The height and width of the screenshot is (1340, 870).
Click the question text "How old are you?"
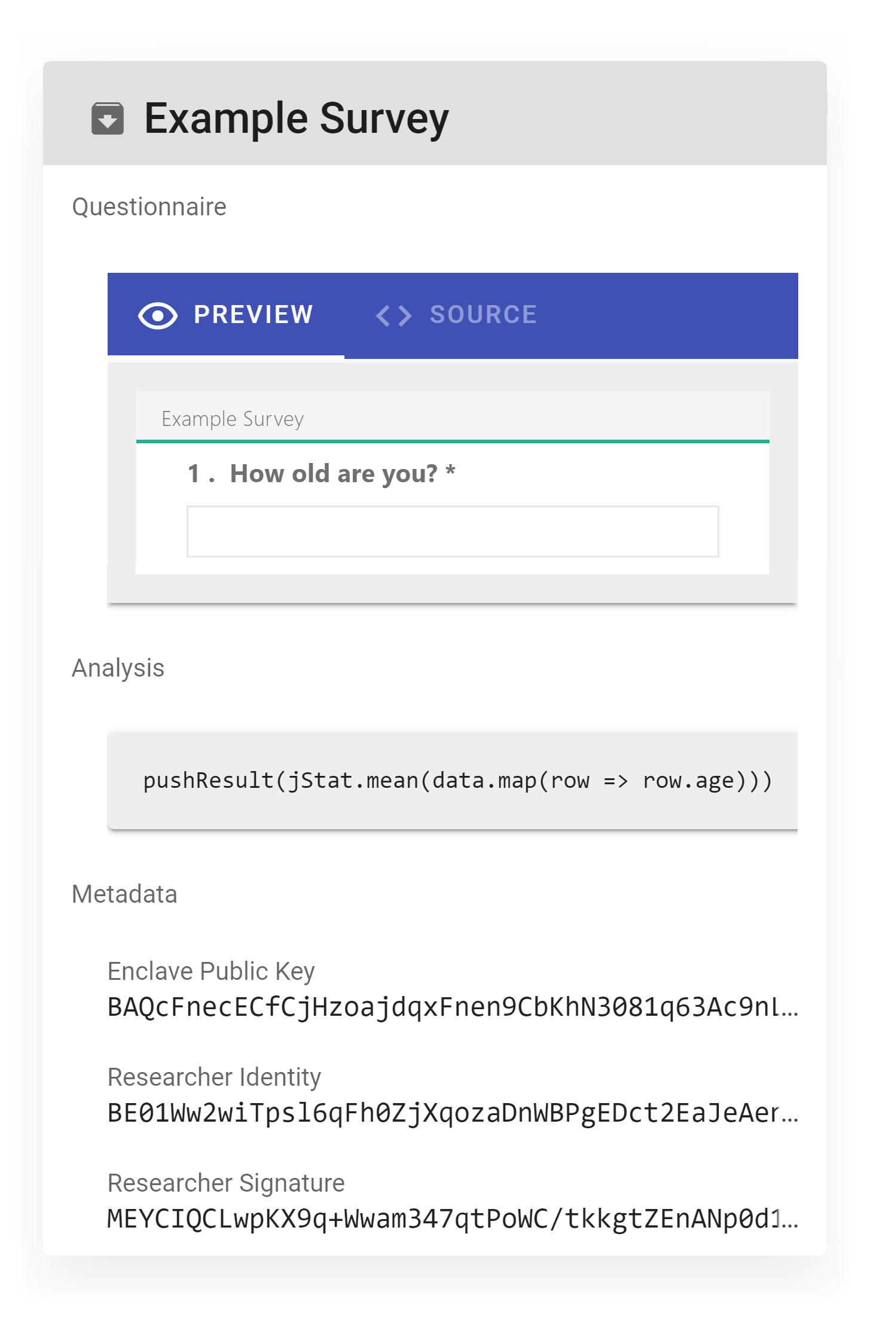tap(334, 474)
